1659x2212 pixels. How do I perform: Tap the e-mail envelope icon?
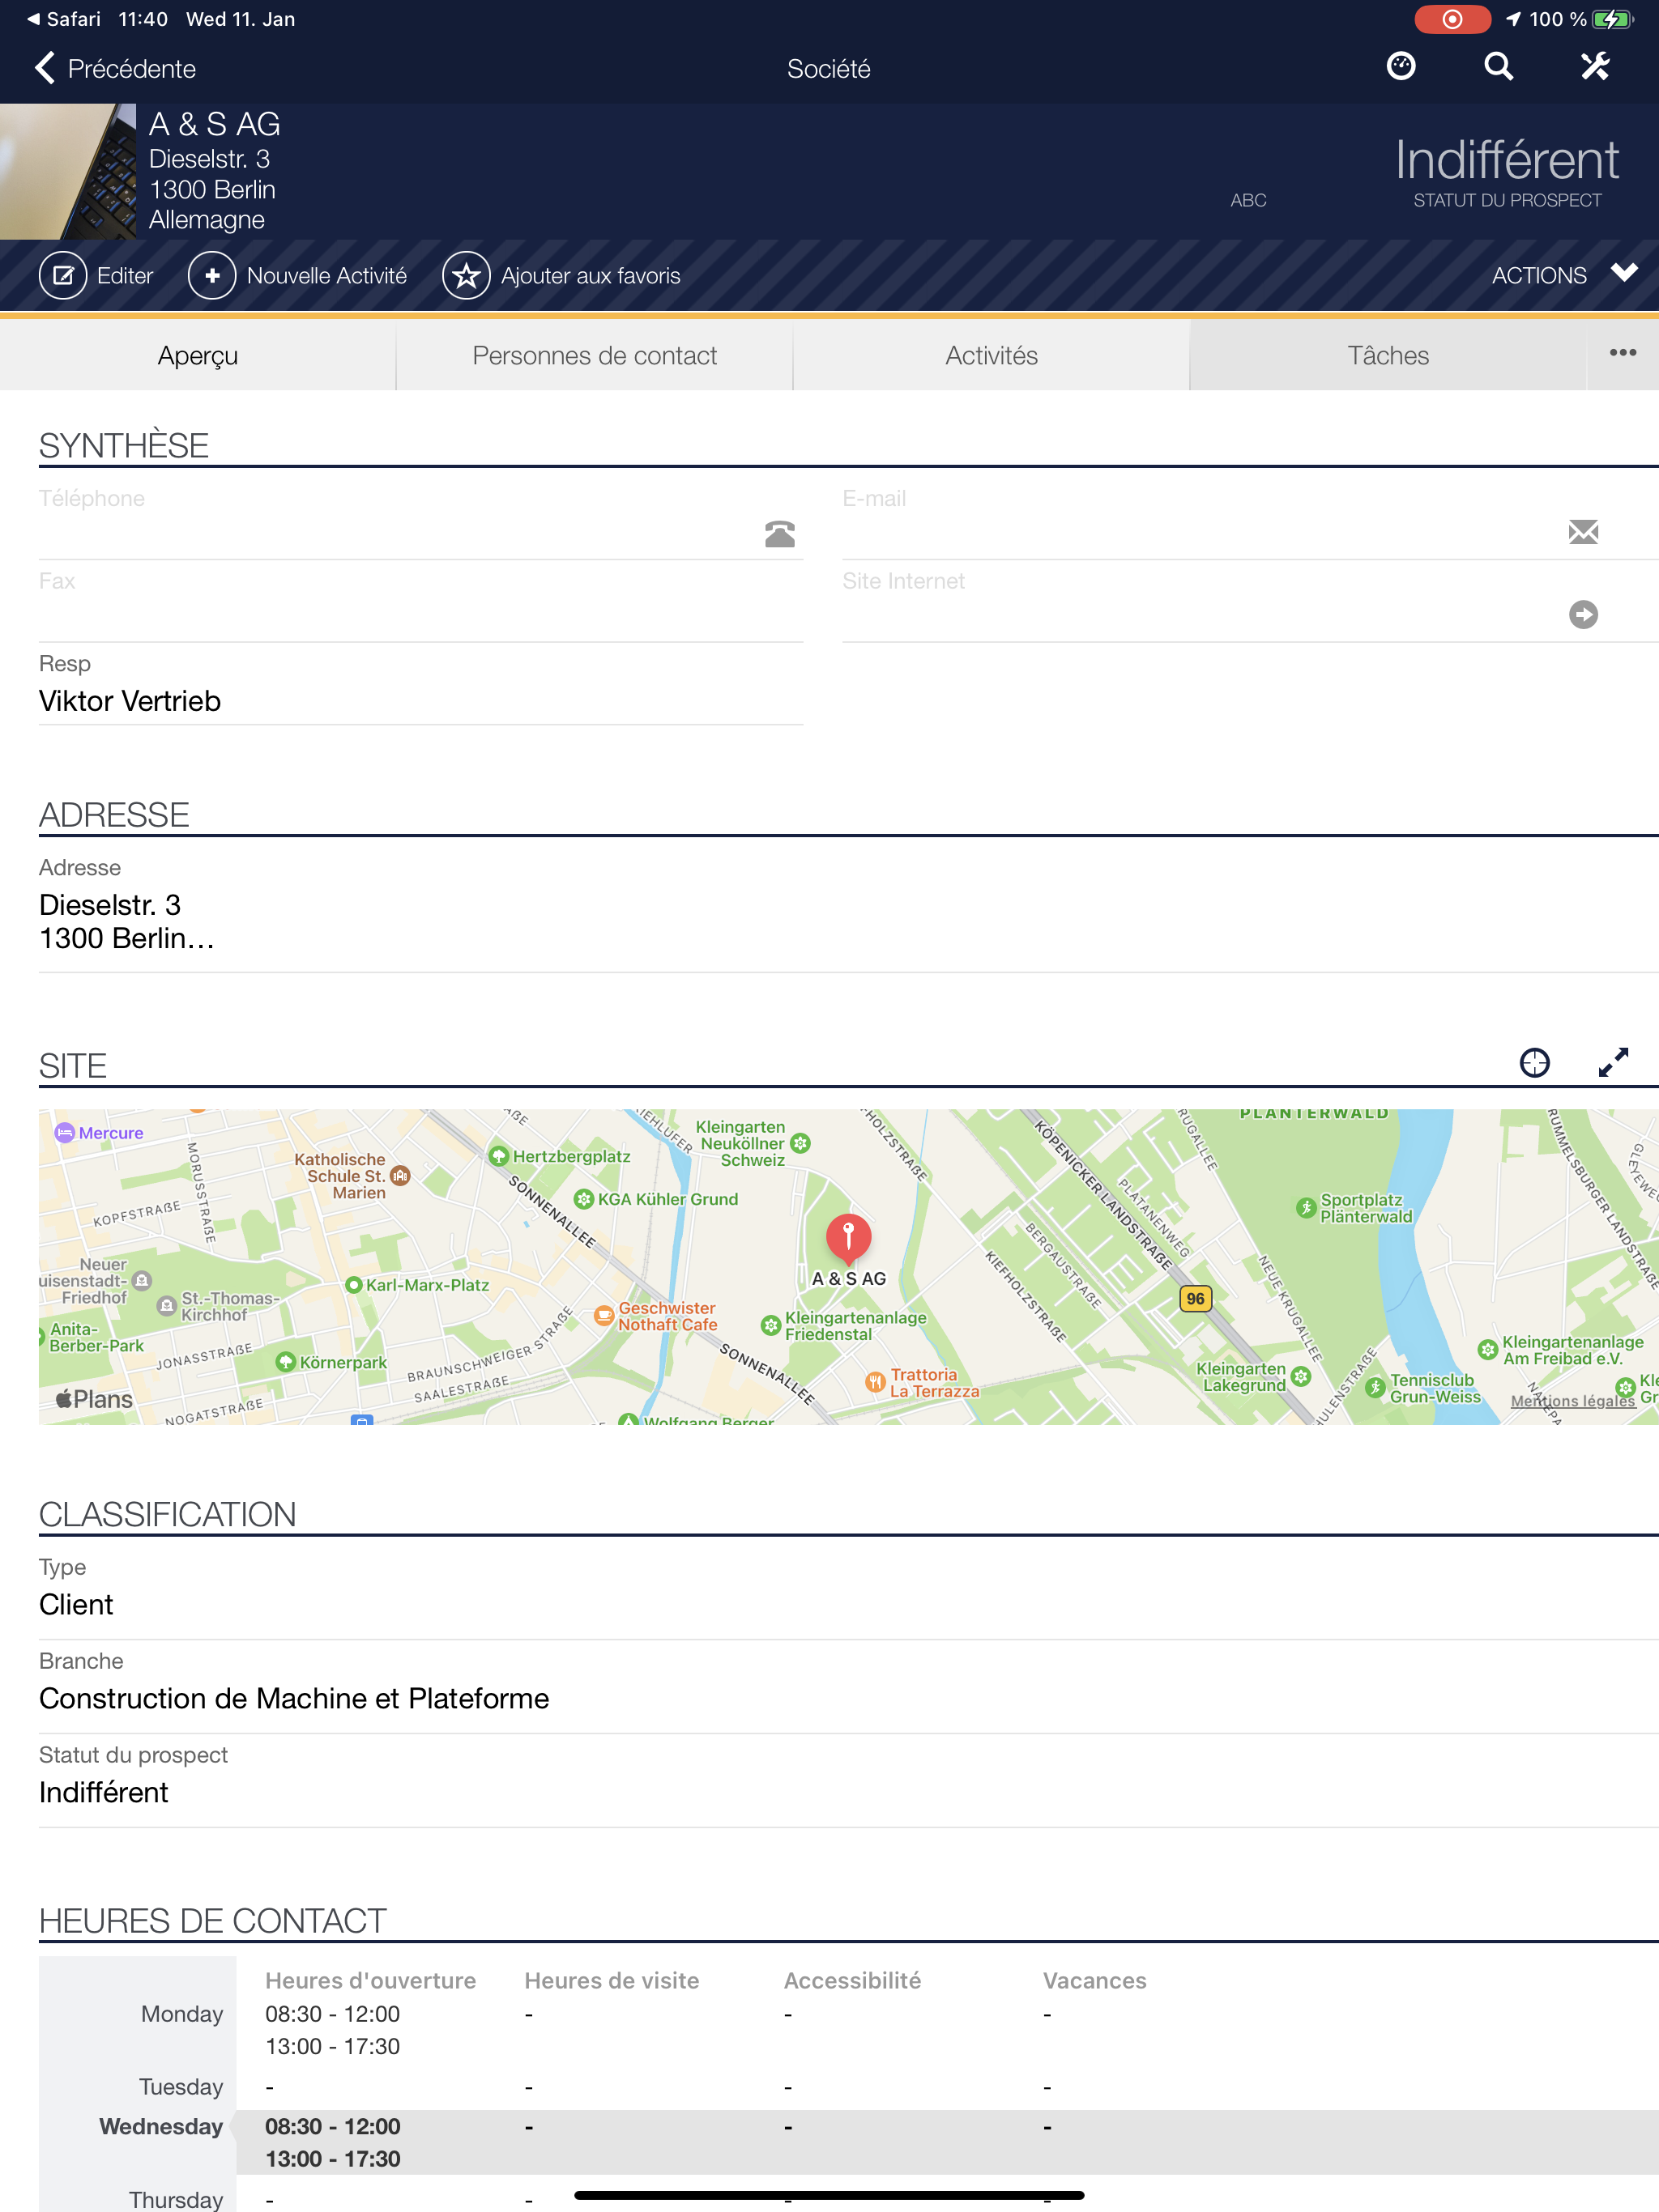pyautogui.click(x=1583, y=532)
